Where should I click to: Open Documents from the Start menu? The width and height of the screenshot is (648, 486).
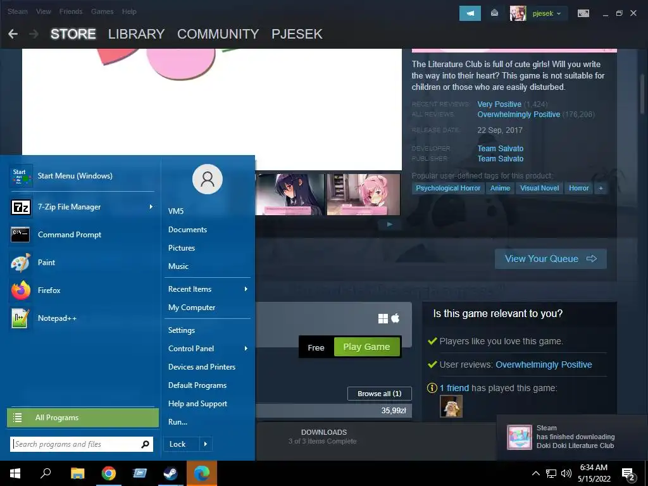187,229
